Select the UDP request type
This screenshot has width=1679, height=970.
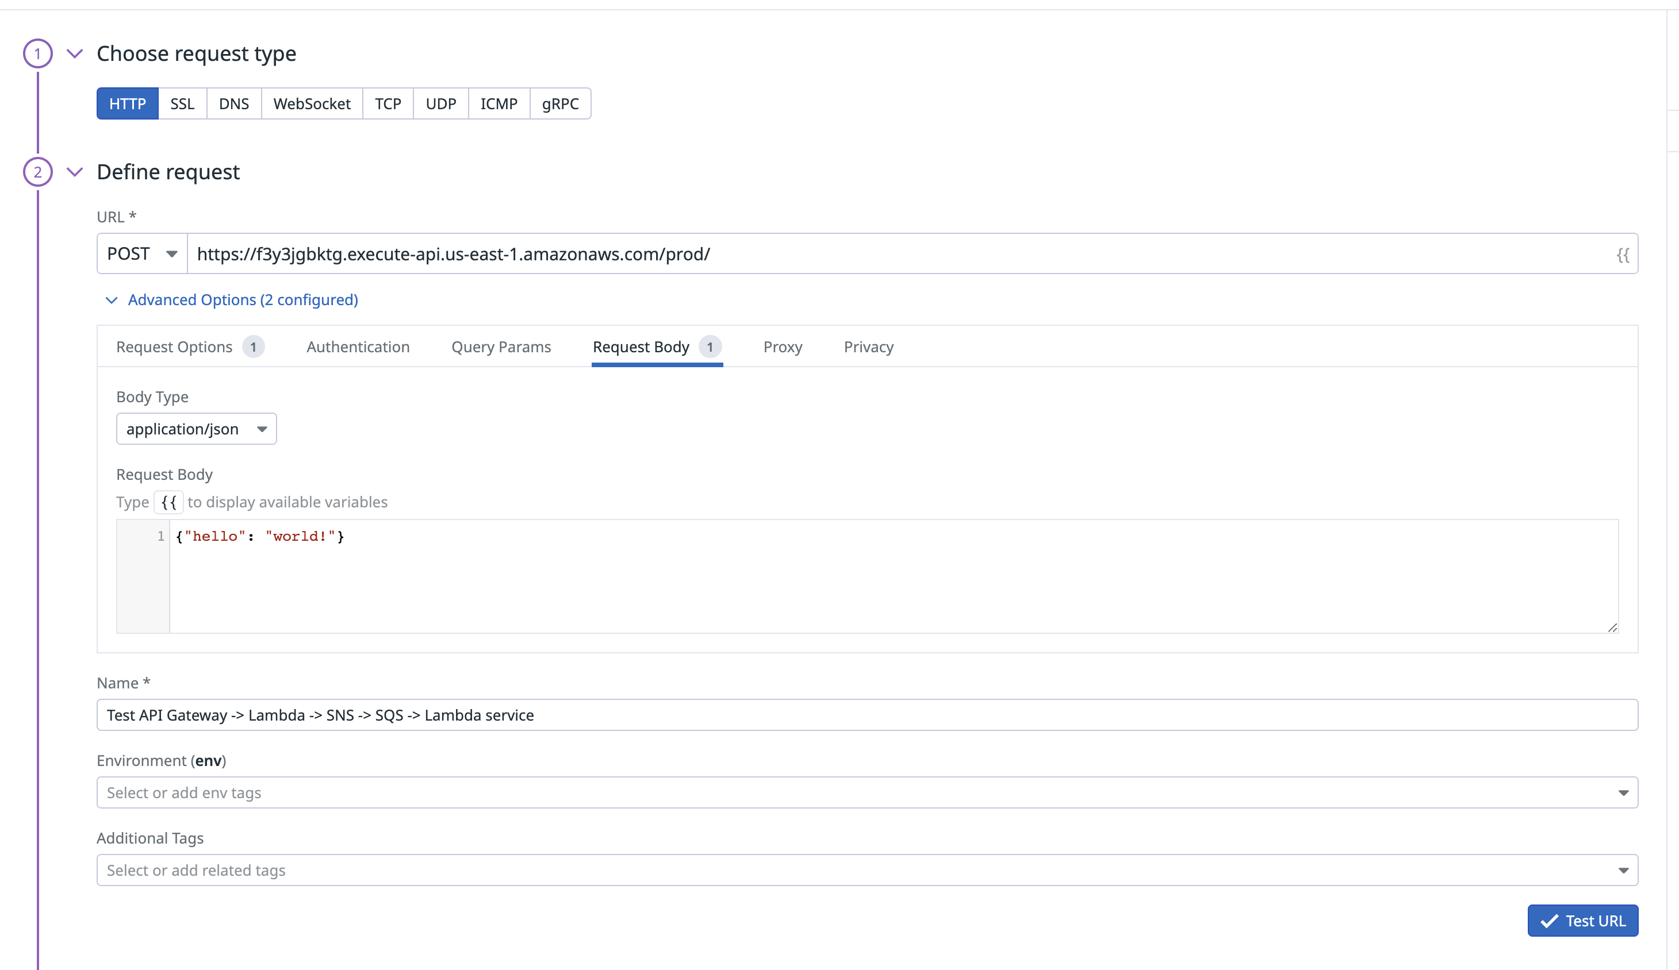441,104
